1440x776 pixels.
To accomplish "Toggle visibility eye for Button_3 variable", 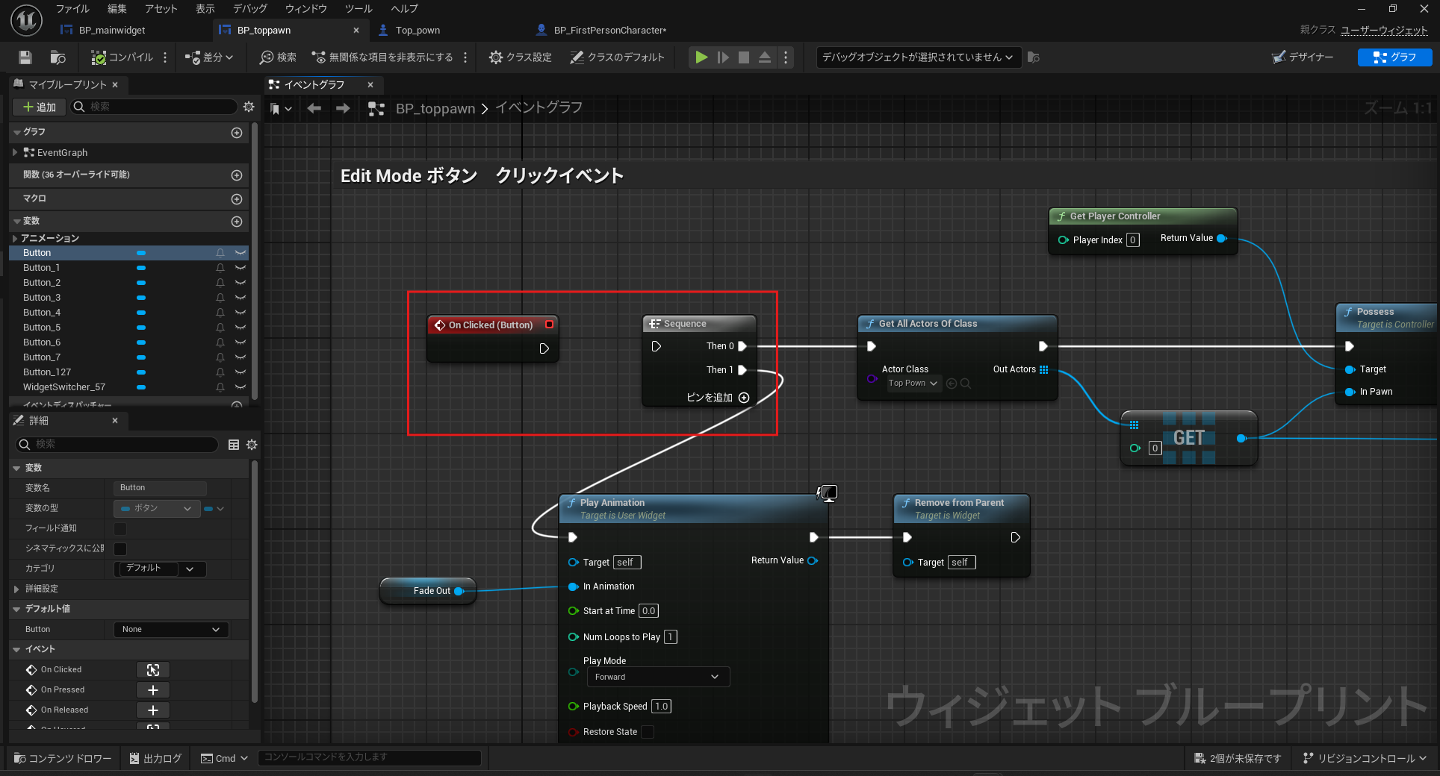I will (x=240, y=298).
